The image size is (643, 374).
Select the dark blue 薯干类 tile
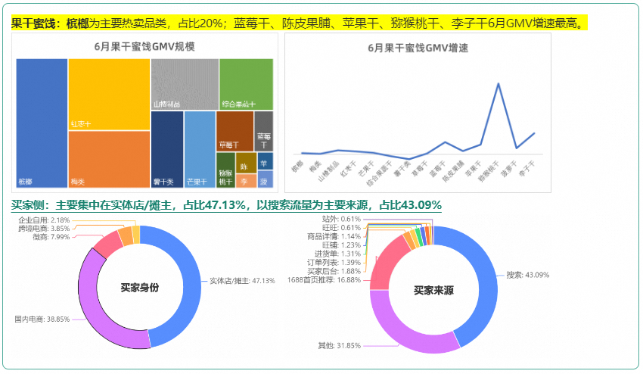coord(166,149)
